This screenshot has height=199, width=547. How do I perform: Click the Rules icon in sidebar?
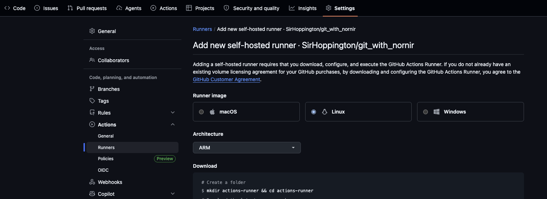(92, 112)
